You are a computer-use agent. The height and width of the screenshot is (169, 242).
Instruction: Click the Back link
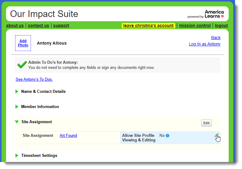(x=216, y=38)
